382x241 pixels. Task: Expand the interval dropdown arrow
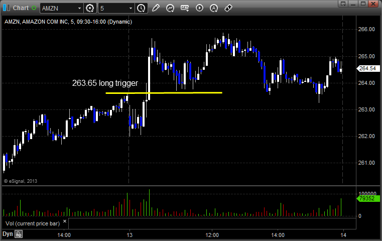[131, 9]
